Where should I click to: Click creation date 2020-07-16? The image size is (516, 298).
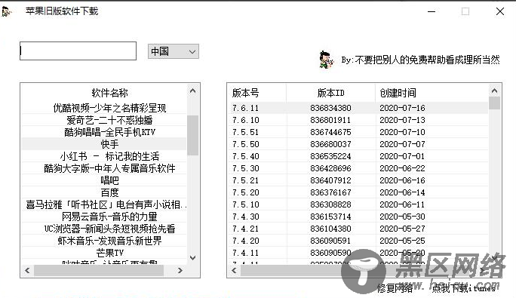coord(402,108)
